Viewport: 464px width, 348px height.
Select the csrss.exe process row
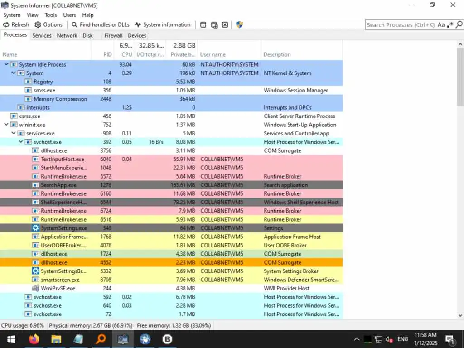click(x=171, y=116)
